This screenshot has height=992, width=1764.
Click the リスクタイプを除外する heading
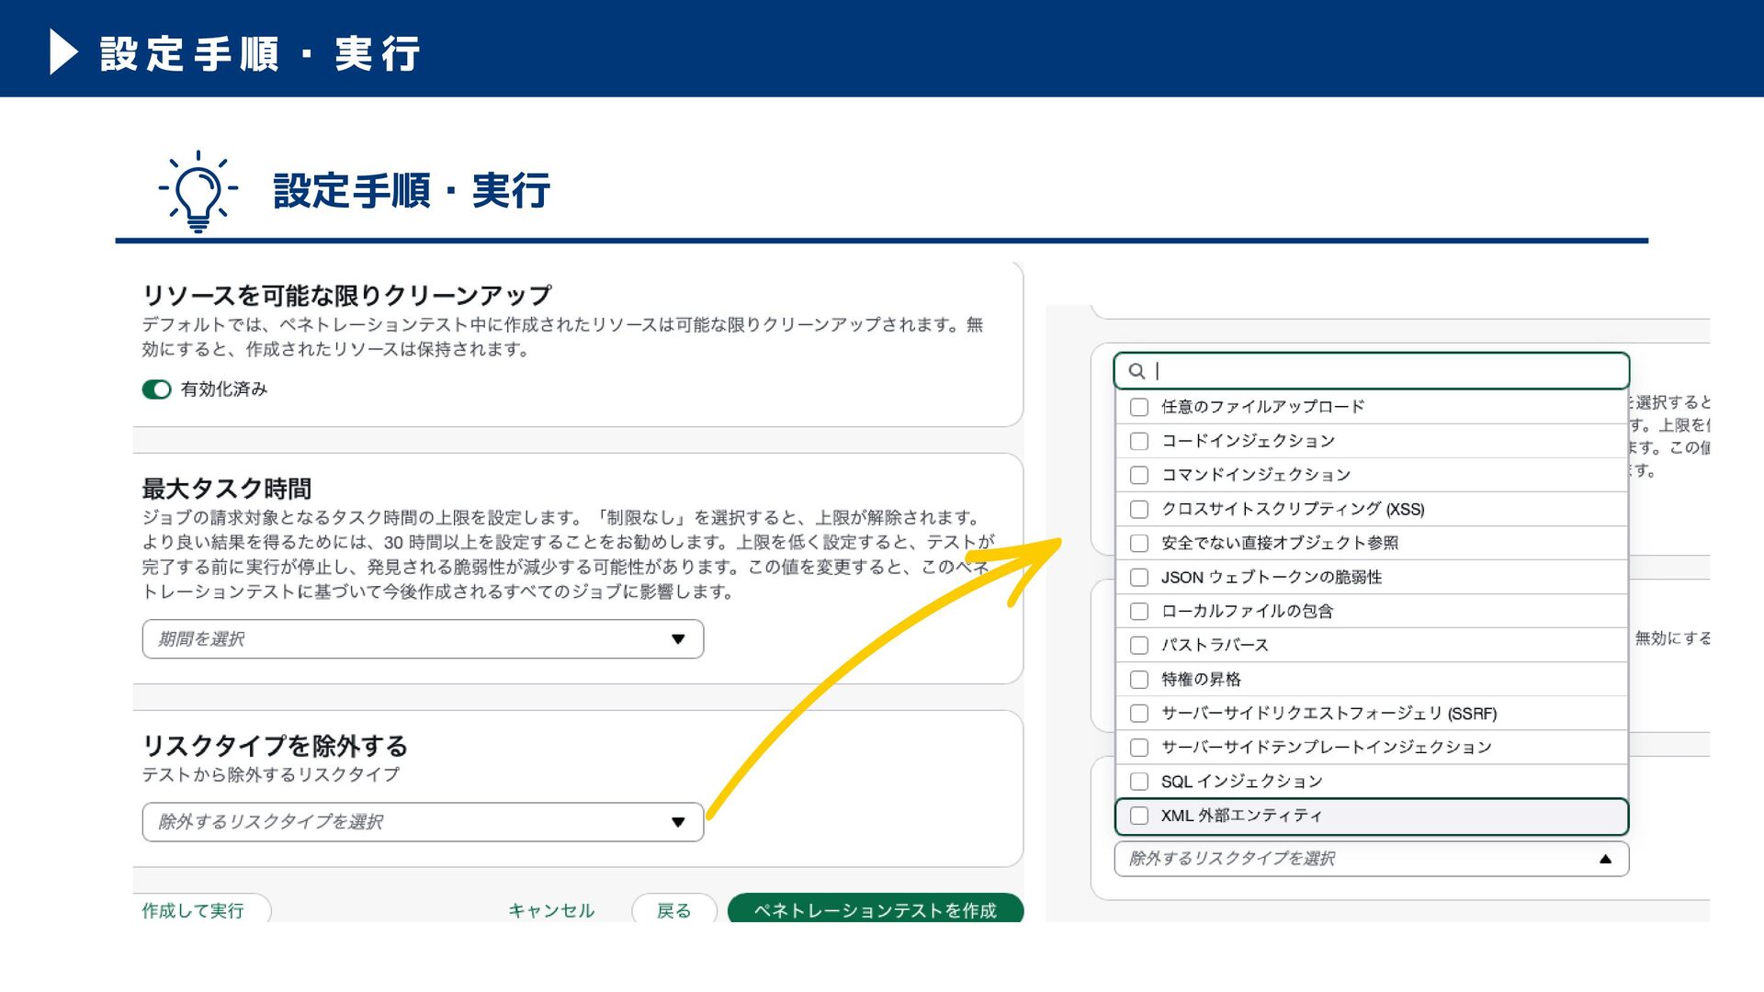pyautogui.click(x=275, y=745)
